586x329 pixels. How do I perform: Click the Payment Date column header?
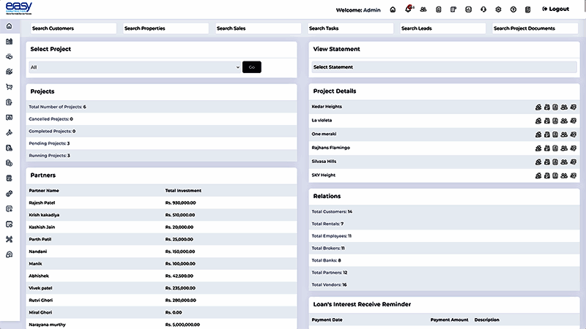click(x=327, y=319)
